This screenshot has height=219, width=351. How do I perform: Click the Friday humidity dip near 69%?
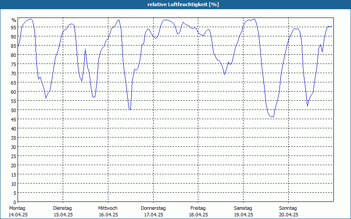coord(224,74)
